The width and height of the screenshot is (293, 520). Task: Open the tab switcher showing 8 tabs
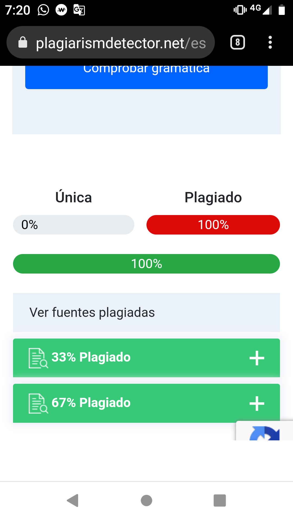(238, 42)
